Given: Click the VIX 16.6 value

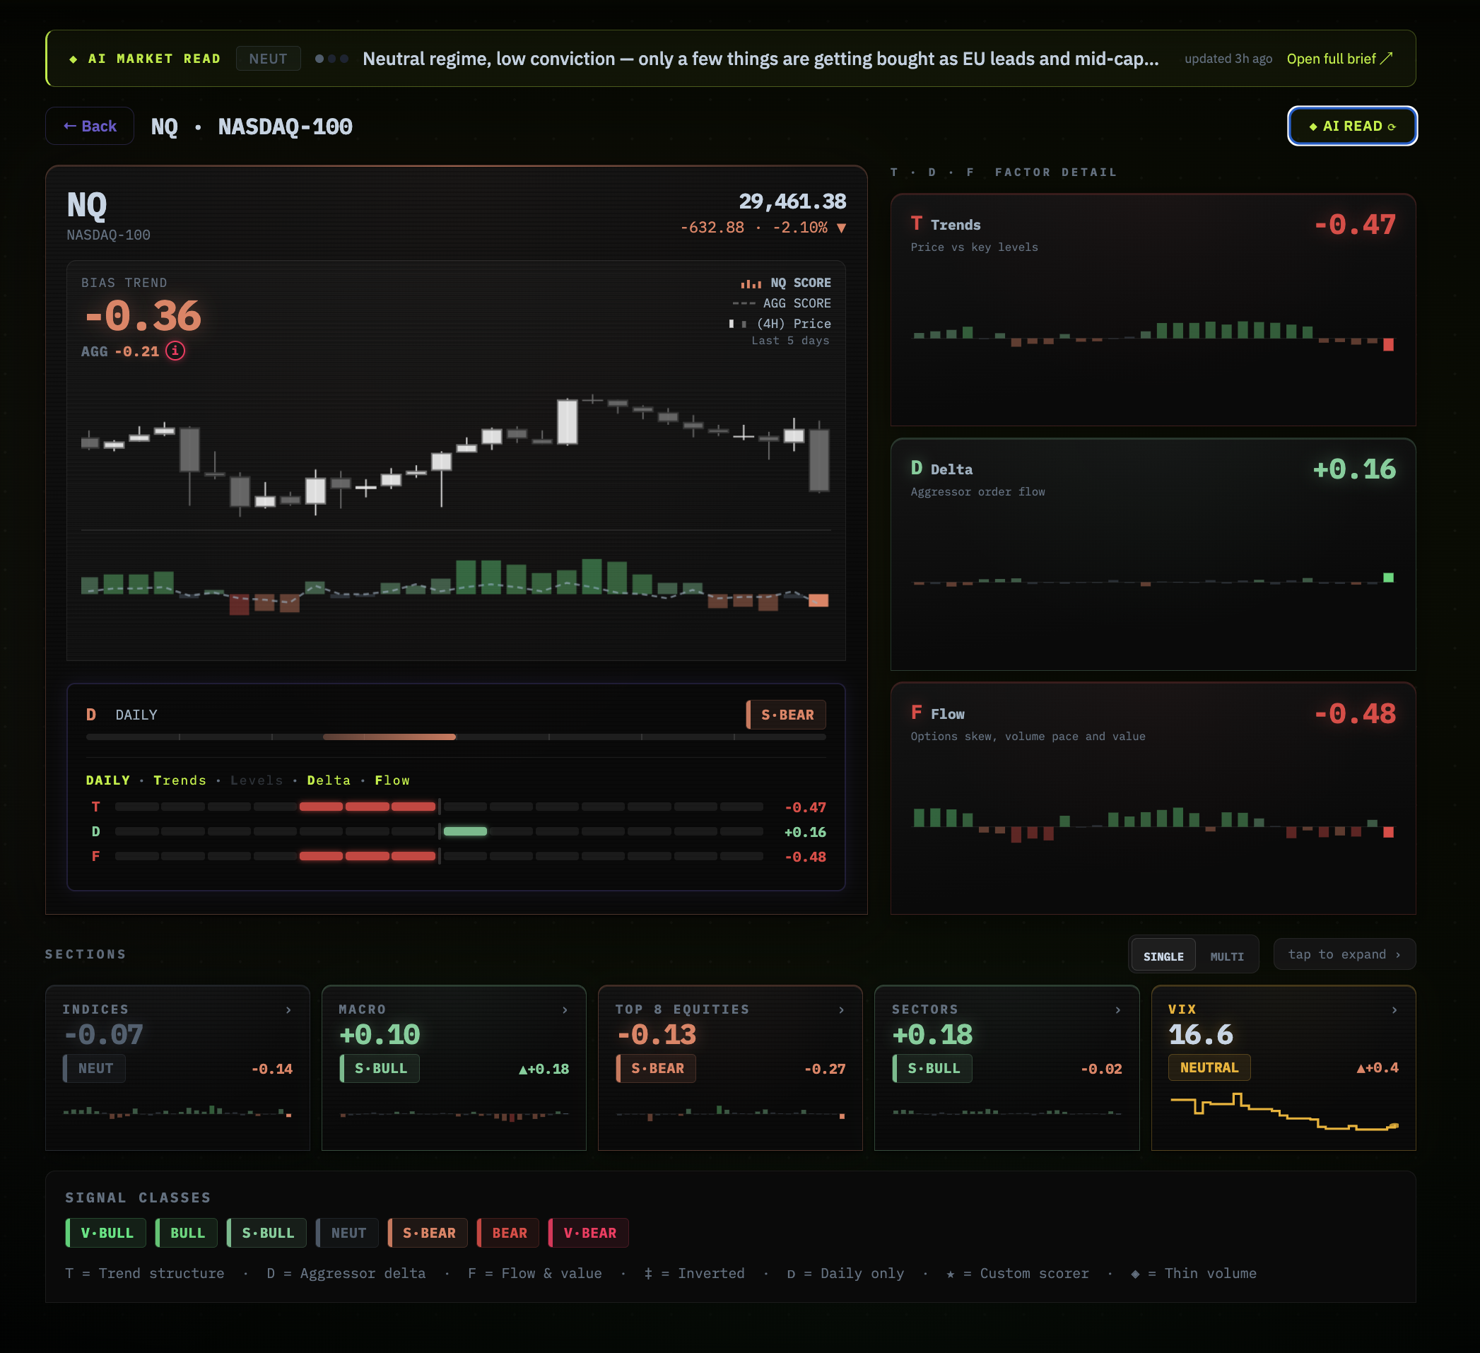Looking at the screenshot, I should coord(1201,1034).
